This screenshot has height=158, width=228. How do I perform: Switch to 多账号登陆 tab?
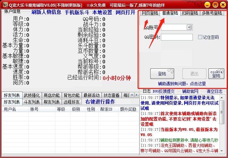click(x=212, y=13)
